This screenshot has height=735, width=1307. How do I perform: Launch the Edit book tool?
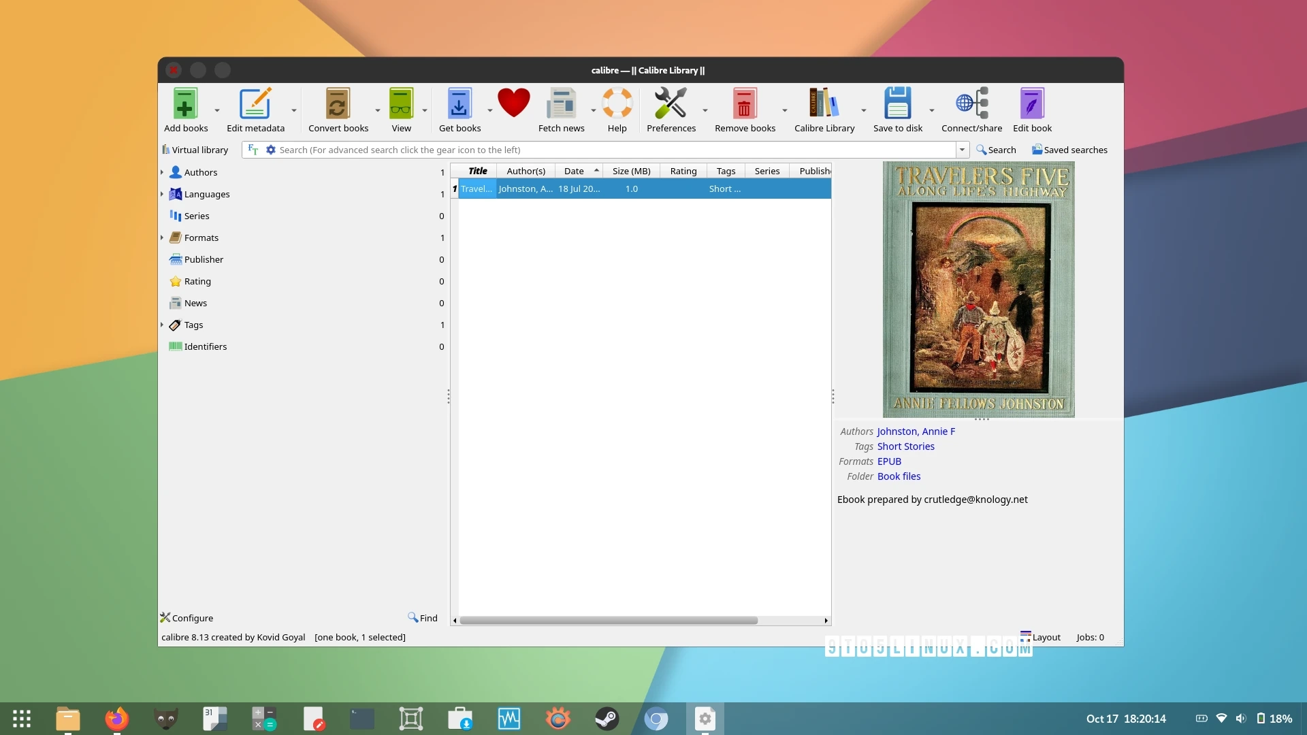1031,105
